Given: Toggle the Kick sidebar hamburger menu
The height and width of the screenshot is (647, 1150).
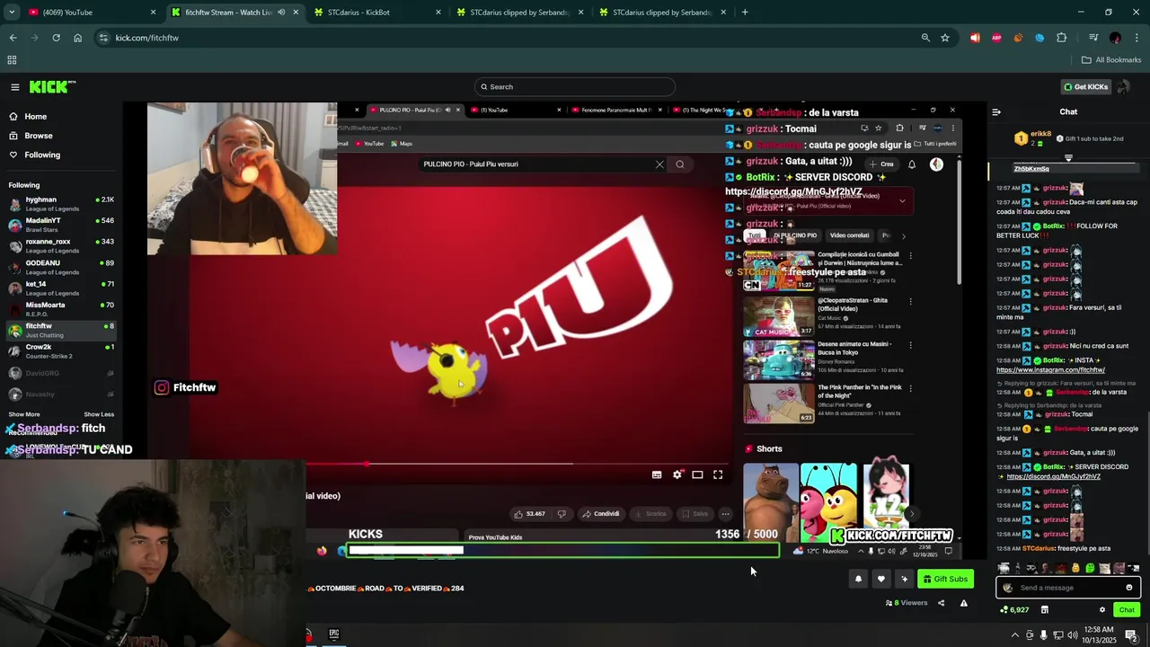Looking at the screenshot, I should point(15,87).
